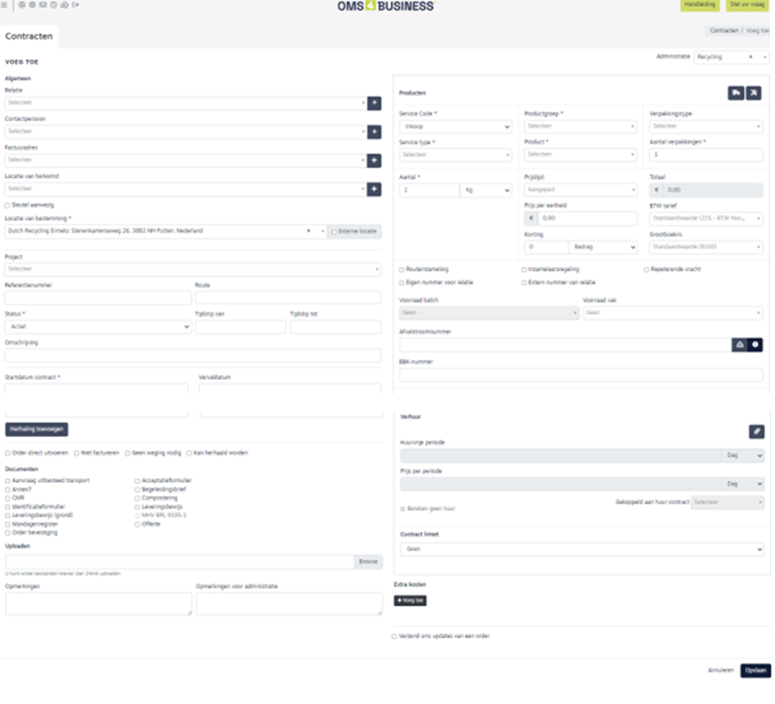
Task: Click the plus button beside Relatie field
Action: click(374, 103)
